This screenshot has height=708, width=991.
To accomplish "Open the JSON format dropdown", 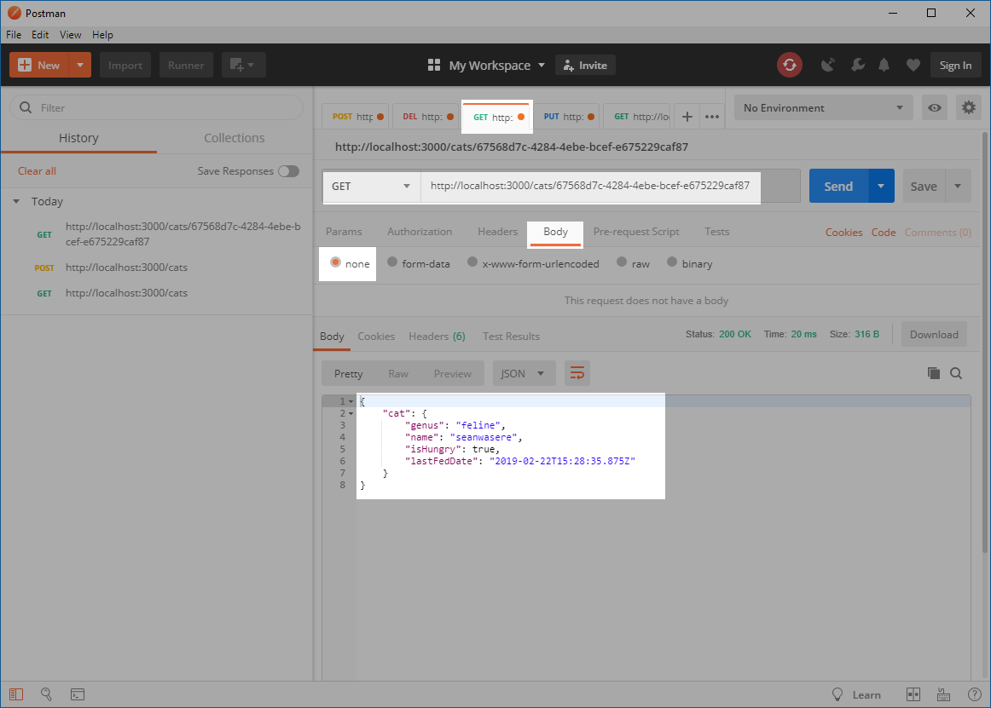I will point(524,373).
